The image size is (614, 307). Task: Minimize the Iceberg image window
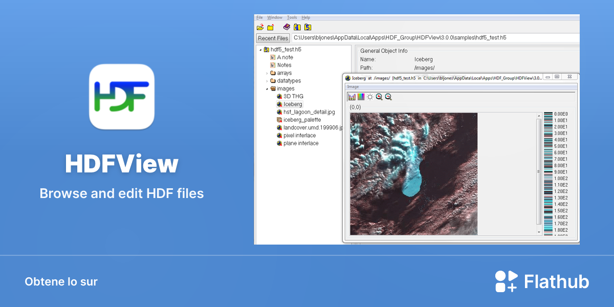(x=547, y=77)
